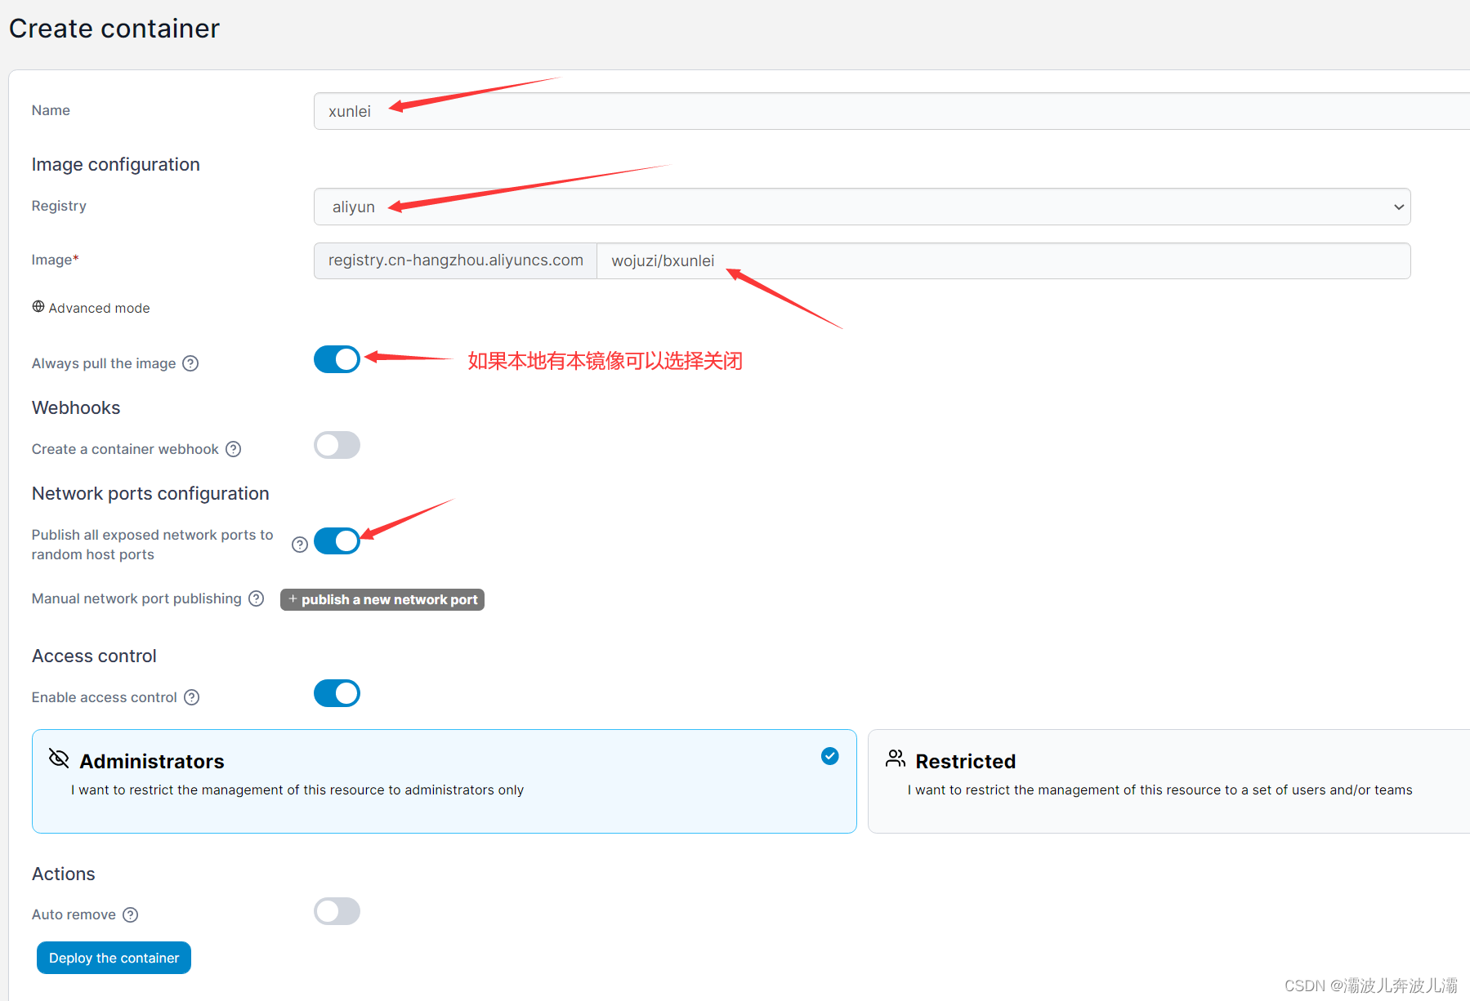The height and width of the screenshot is (1001, 1470).
Task: Click the Name input field containing xunlei
Action: (x=891, y=111)
